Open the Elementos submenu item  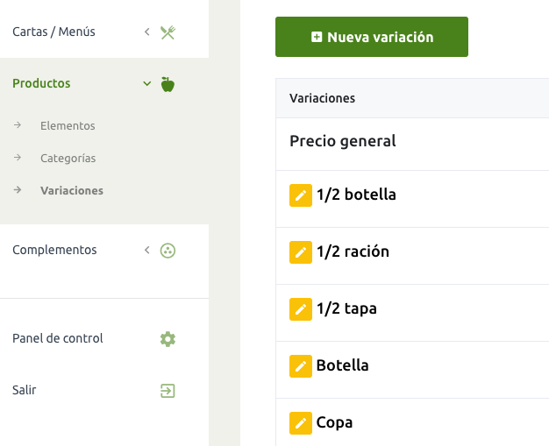[x=68, y=125]
